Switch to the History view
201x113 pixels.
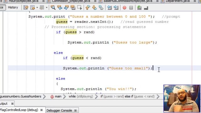point(13,8)
